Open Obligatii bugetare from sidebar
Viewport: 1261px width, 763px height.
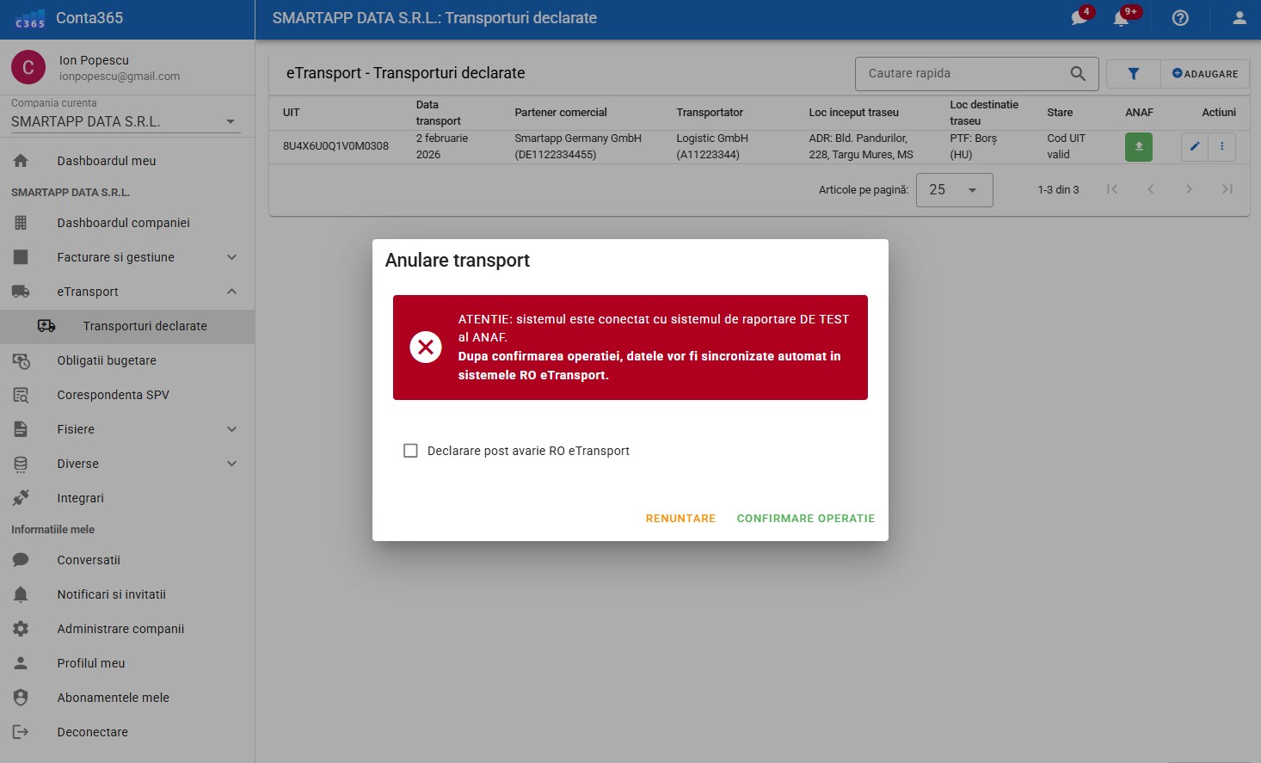coord(107,360)
